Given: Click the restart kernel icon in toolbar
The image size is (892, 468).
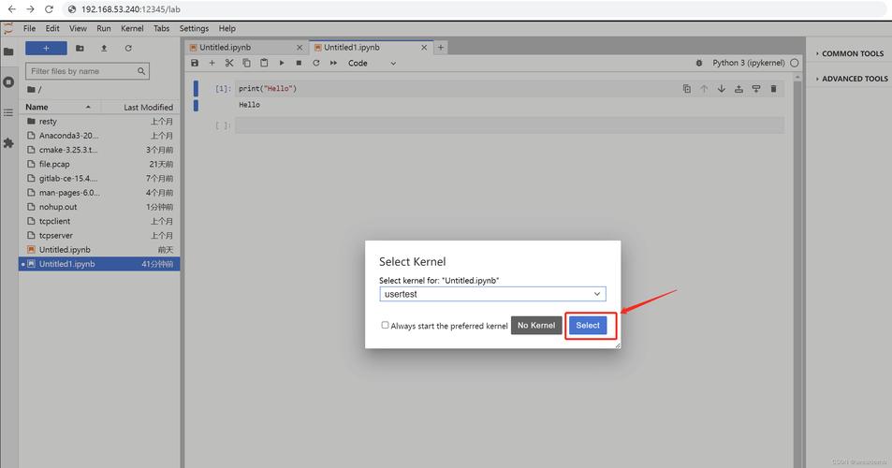Looking at the screenshot, I should (x=316, y=63).
